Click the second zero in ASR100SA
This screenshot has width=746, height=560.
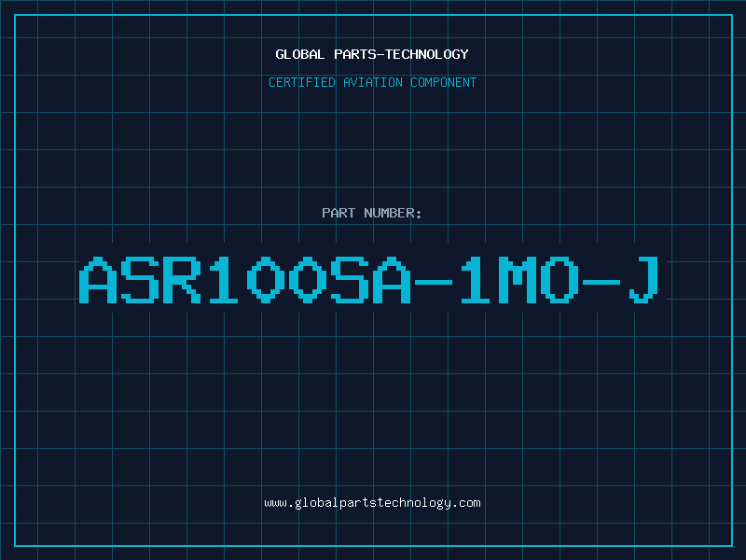308,280
